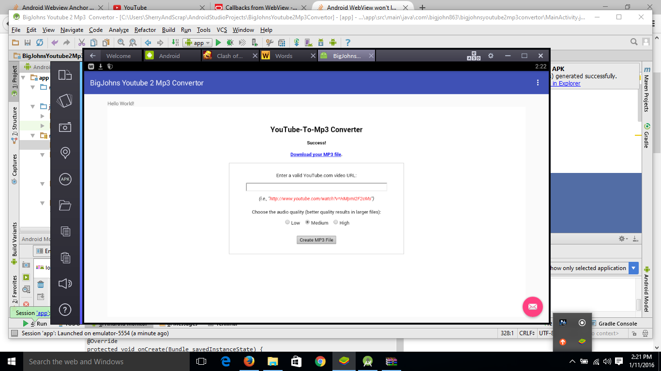Click the green Run app play button
The width and height of the screenshot is (661, 371).
(x=218, y=43)
